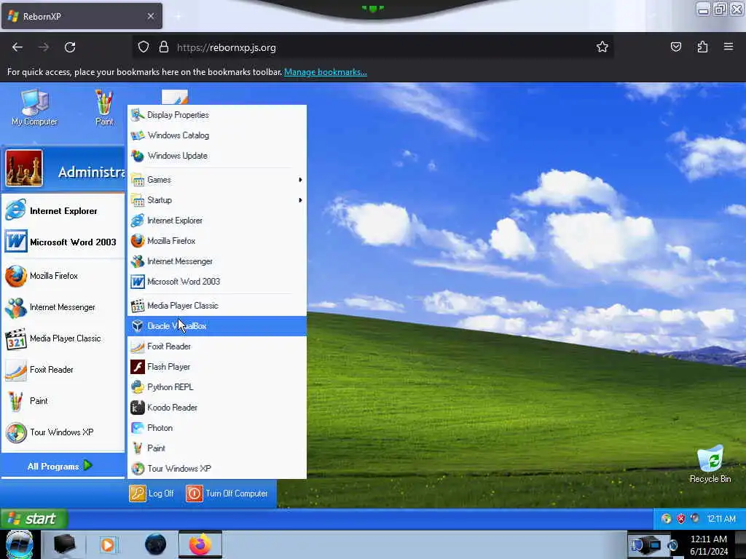Image resolution: width=746 pixels, height=559 pixels.
Task: Click Tour Windows XP icon in All Programs
Action: (x=138, y=469)
